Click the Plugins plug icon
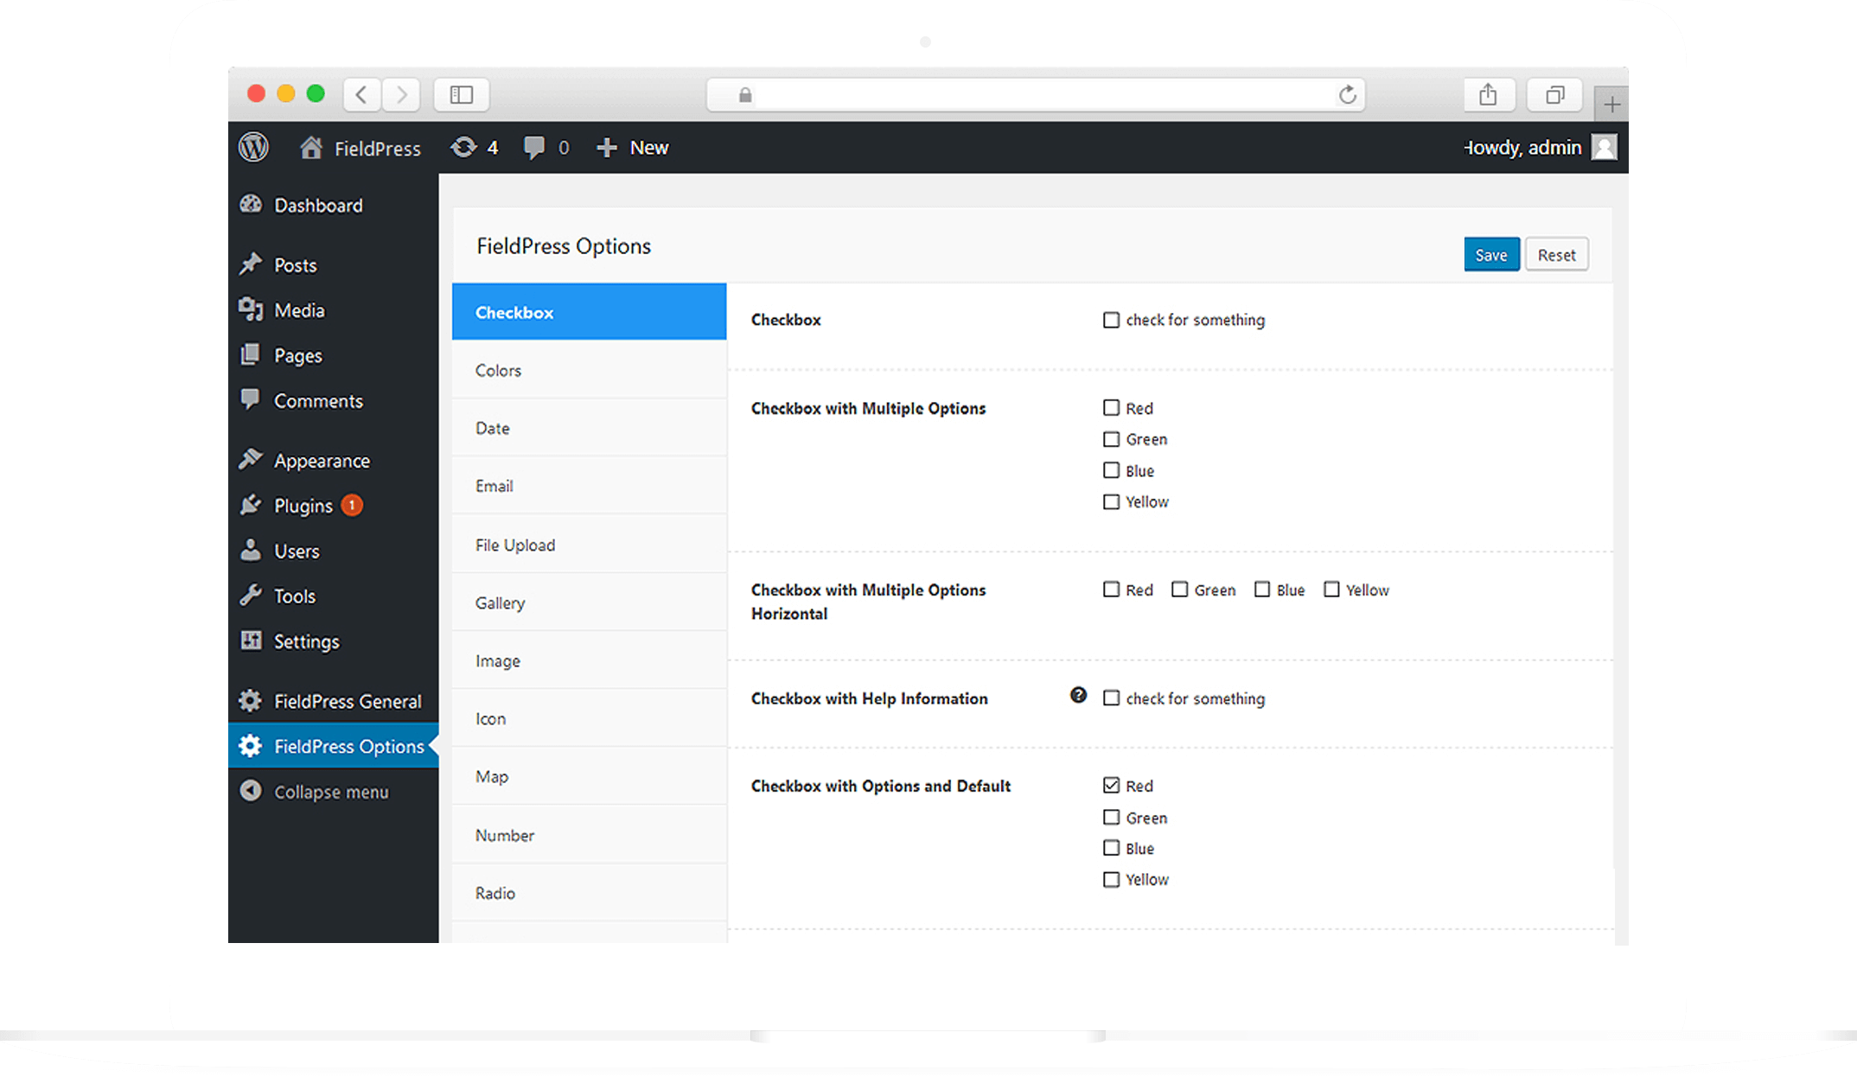The image size is (1857, 1077). click(251, 505)
